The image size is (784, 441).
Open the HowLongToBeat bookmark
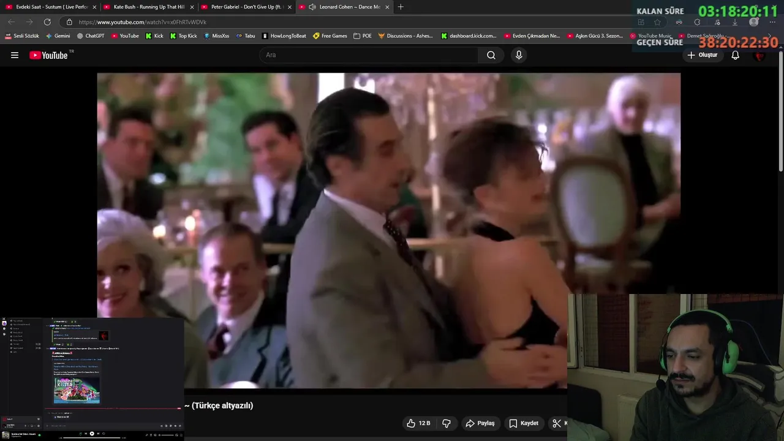284,36
